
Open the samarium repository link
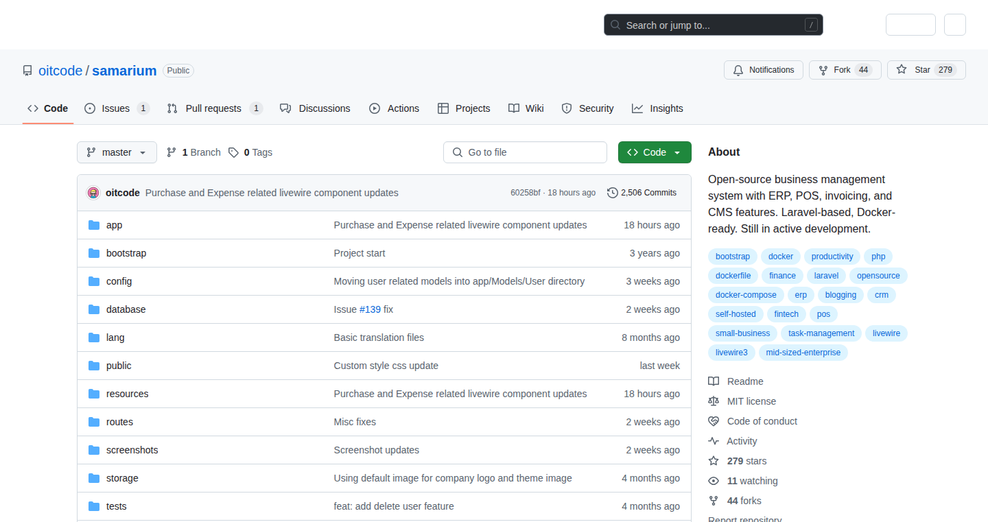pyautogui.click(x=124, y=71)
